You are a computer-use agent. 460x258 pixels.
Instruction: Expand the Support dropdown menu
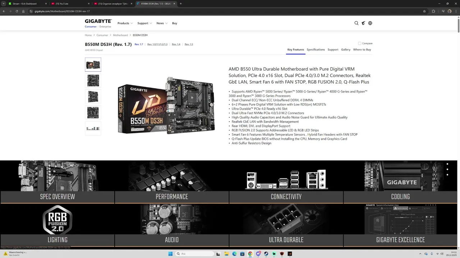point(144,23)
